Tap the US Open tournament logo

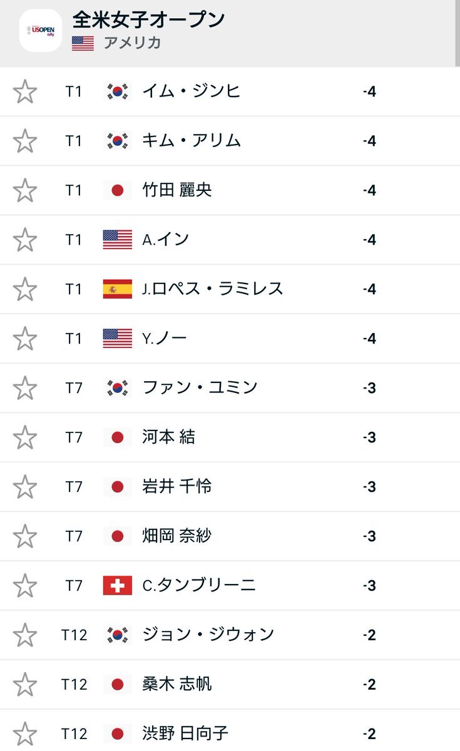(x=41, y=31)
